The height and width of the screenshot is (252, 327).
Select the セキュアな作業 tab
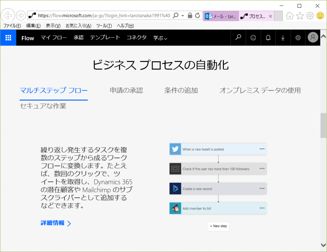(43, 106)
